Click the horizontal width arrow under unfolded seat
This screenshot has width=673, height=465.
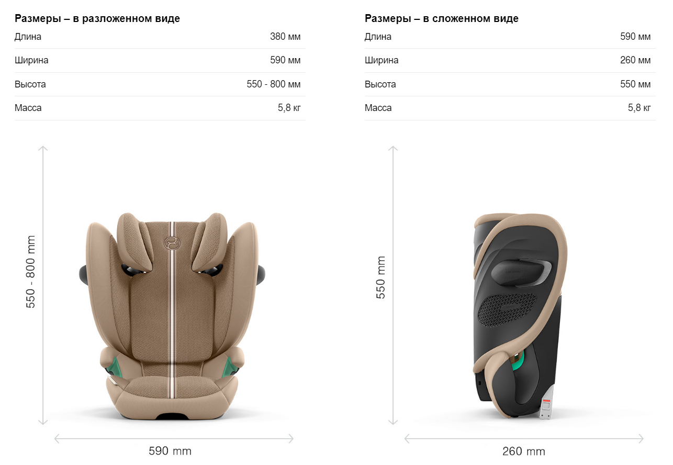pyautogui.click(x=174, y=439)
